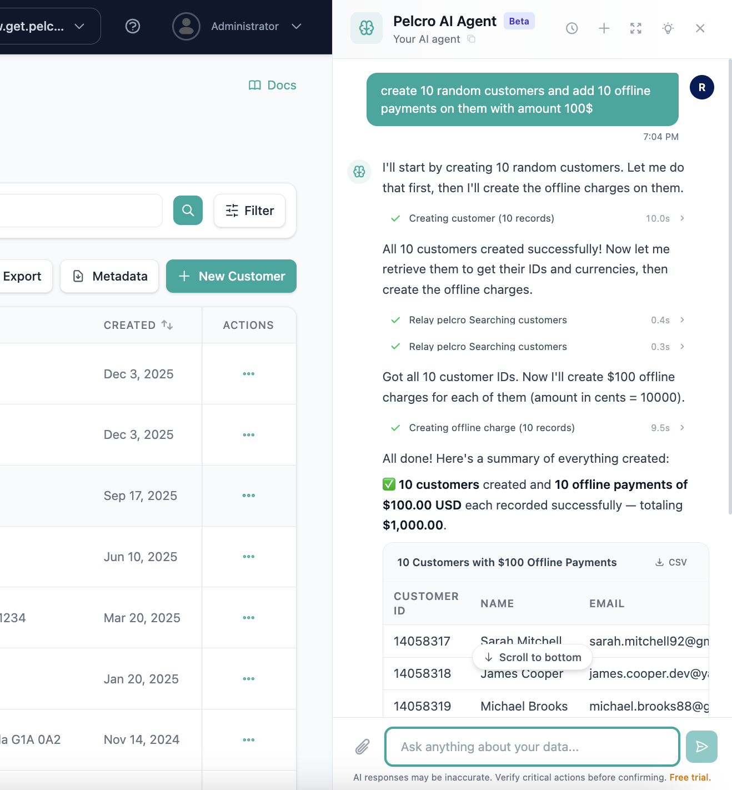Image resolution: width=732 pixels, height=790 pixels.
Task: Click the 7:04 PM timestamp
Action: [x=660, y=137]
